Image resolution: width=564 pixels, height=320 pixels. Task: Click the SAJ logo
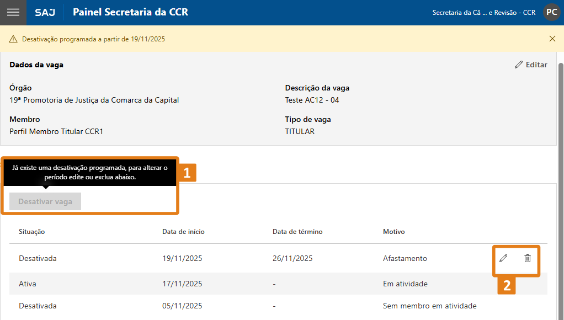coord(45,12)
